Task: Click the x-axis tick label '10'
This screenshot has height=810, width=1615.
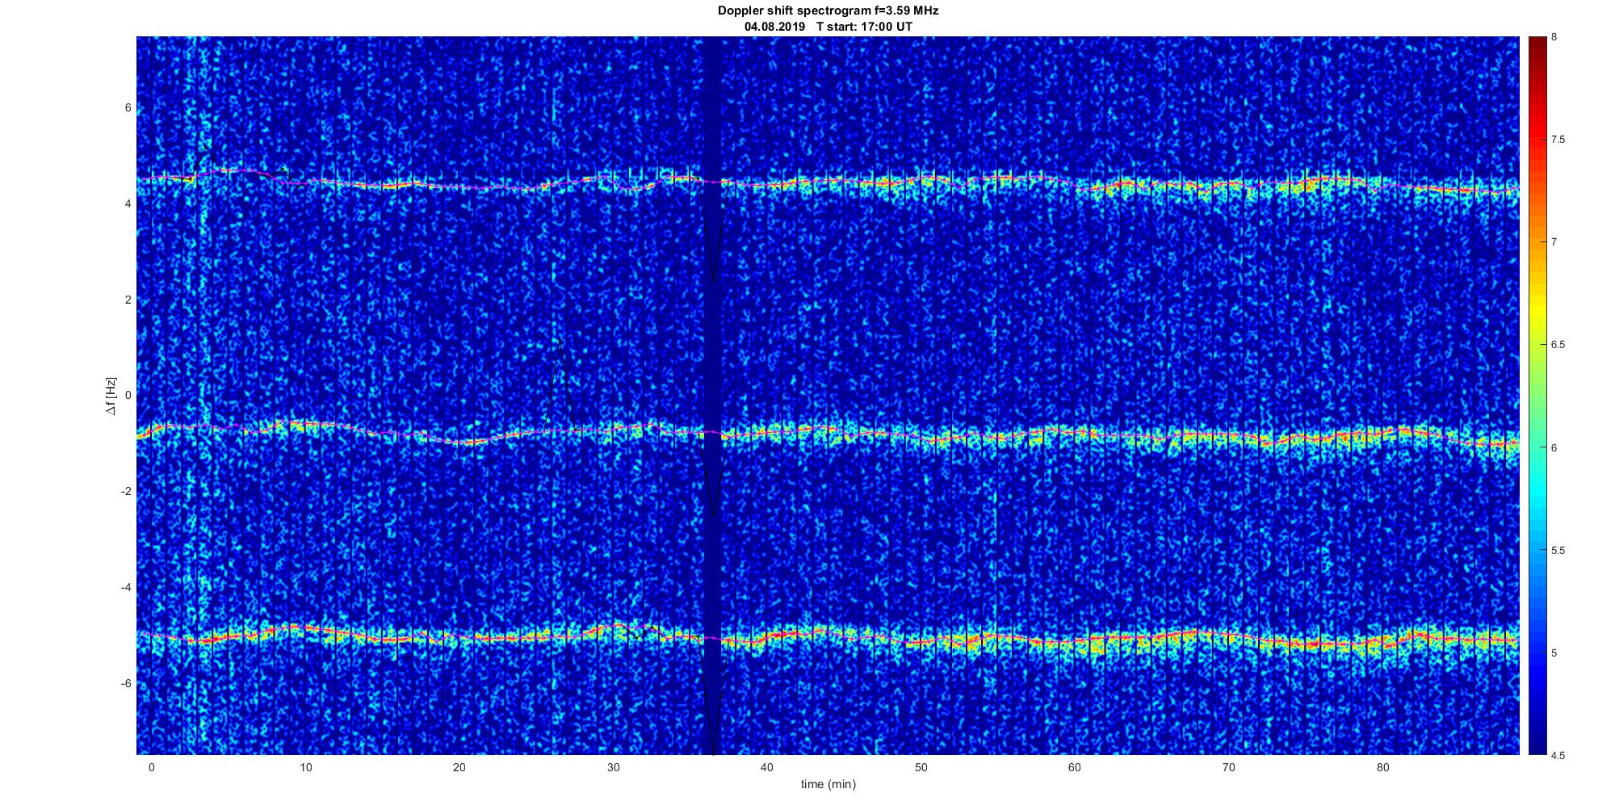Action: [305, 767]
